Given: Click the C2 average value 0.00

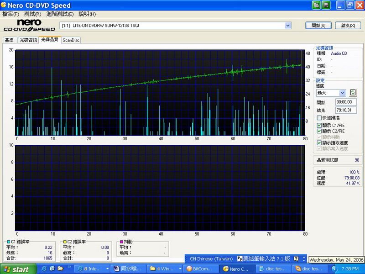Looking at the screenshot, I should pos(105,248).
